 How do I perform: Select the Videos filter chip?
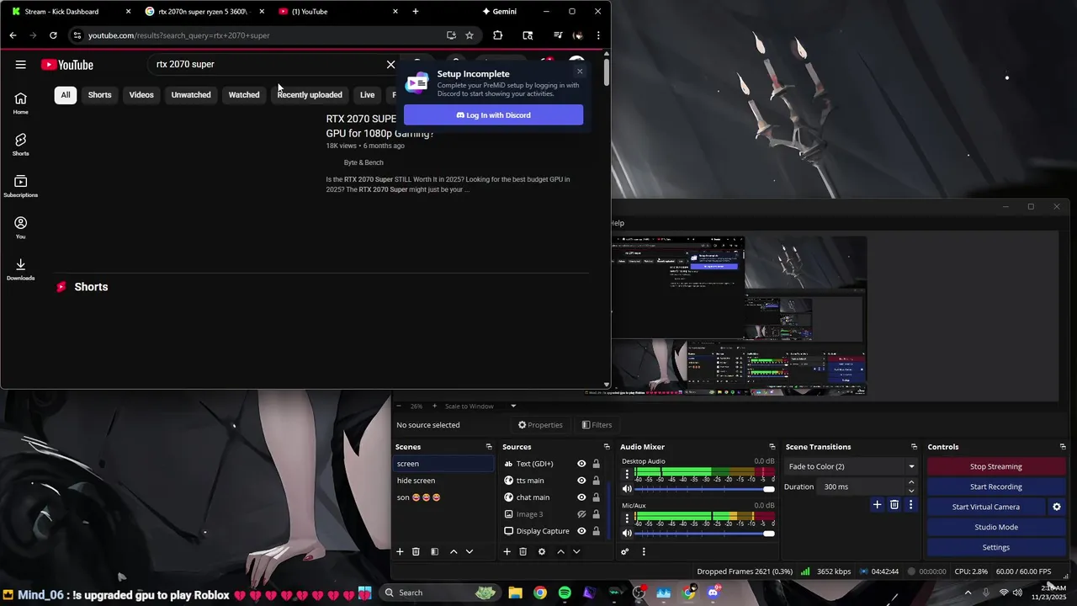pos(141,95)
